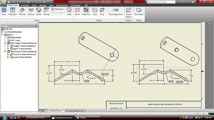Click the Windows Start orb
Viewport: 214px width, 120px height.
(4, 117)
